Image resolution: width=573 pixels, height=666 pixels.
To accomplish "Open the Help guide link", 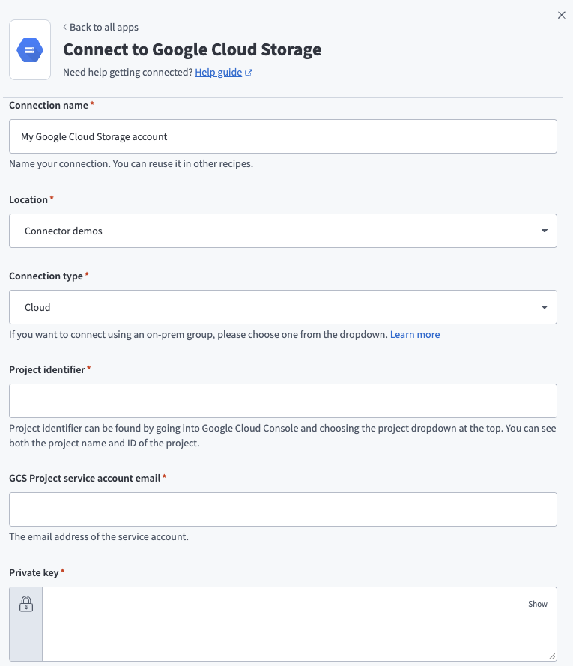I will tap(218, 72).
